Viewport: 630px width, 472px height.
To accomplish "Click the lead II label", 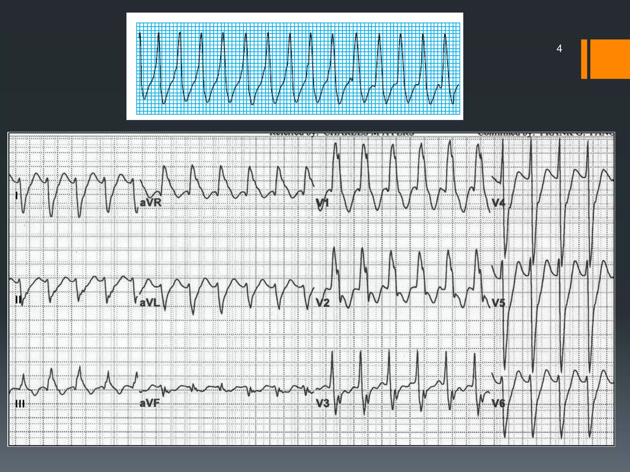I will click(x=18, y=300).
